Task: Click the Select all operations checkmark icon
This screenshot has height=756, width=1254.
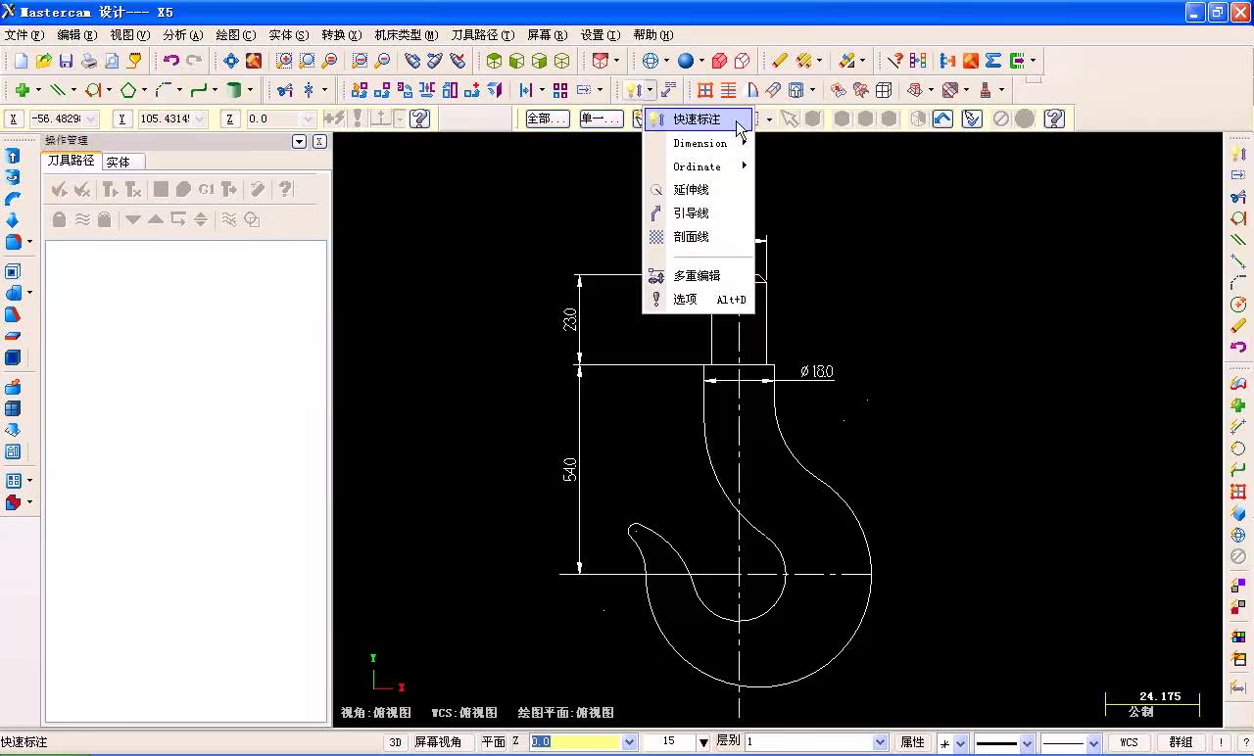Action: pyautogui.click(x=60, y=189)
